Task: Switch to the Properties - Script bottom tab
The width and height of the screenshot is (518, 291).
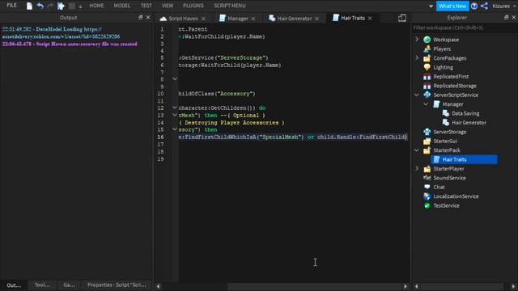Action: [117, 285]
